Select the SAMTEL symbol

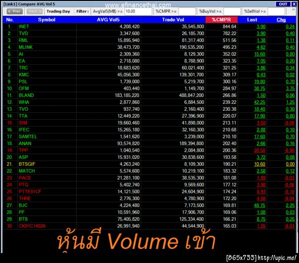28,137
